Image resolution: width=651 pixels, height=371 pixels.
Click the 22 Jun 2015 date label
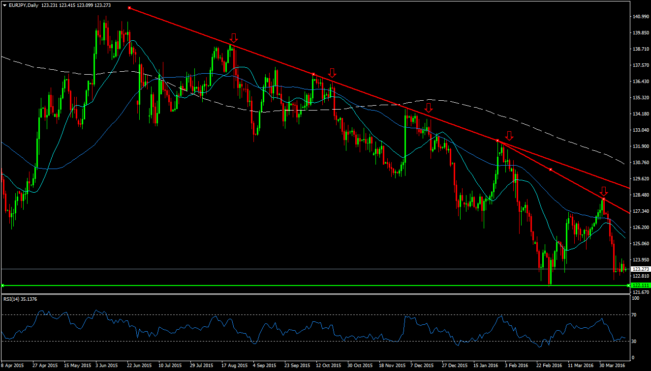tap(139, 366)
